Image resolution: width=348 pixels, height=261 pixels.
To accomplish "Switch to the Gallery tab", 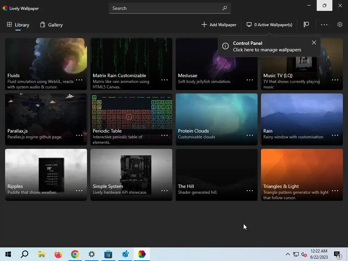I will point(52,24).
